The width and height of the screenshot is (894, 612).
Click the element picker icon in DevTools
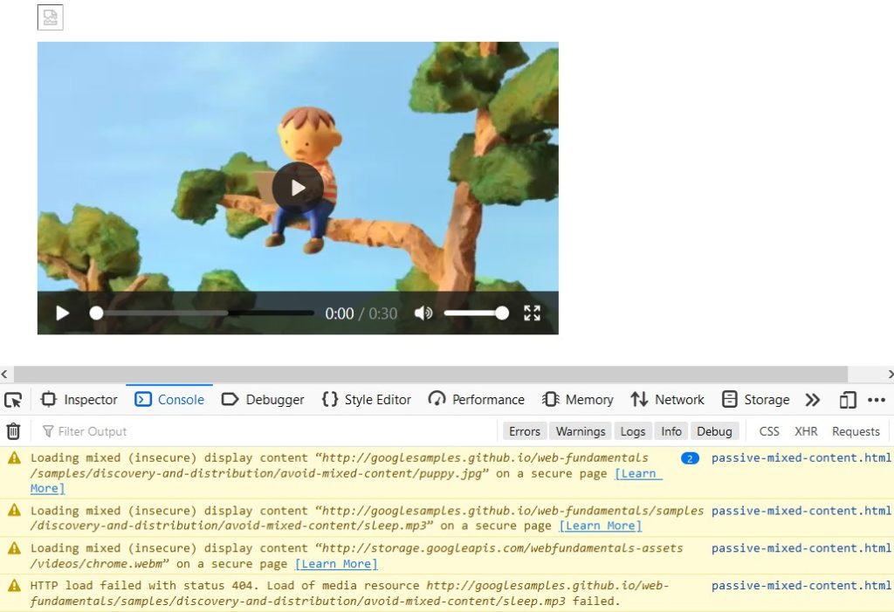pos(13,400)
